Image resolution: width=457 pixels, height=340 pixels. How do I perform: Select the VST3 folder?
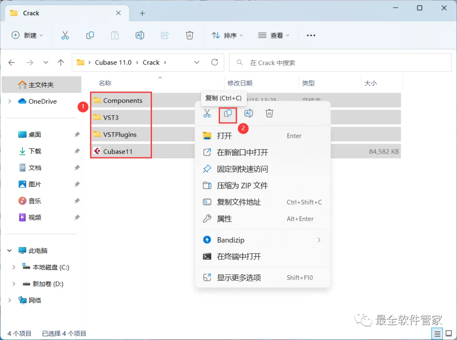(x=106, y=118)
